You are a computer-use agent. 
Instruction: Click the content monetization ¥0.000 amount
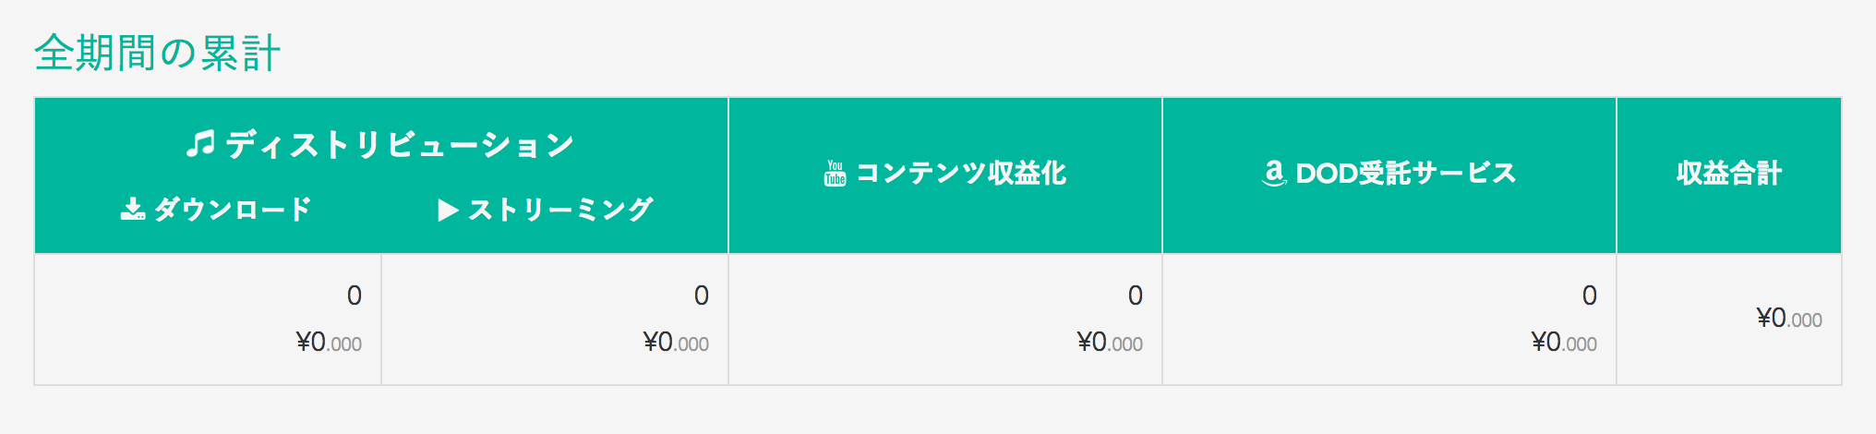tap(1110, 343)
